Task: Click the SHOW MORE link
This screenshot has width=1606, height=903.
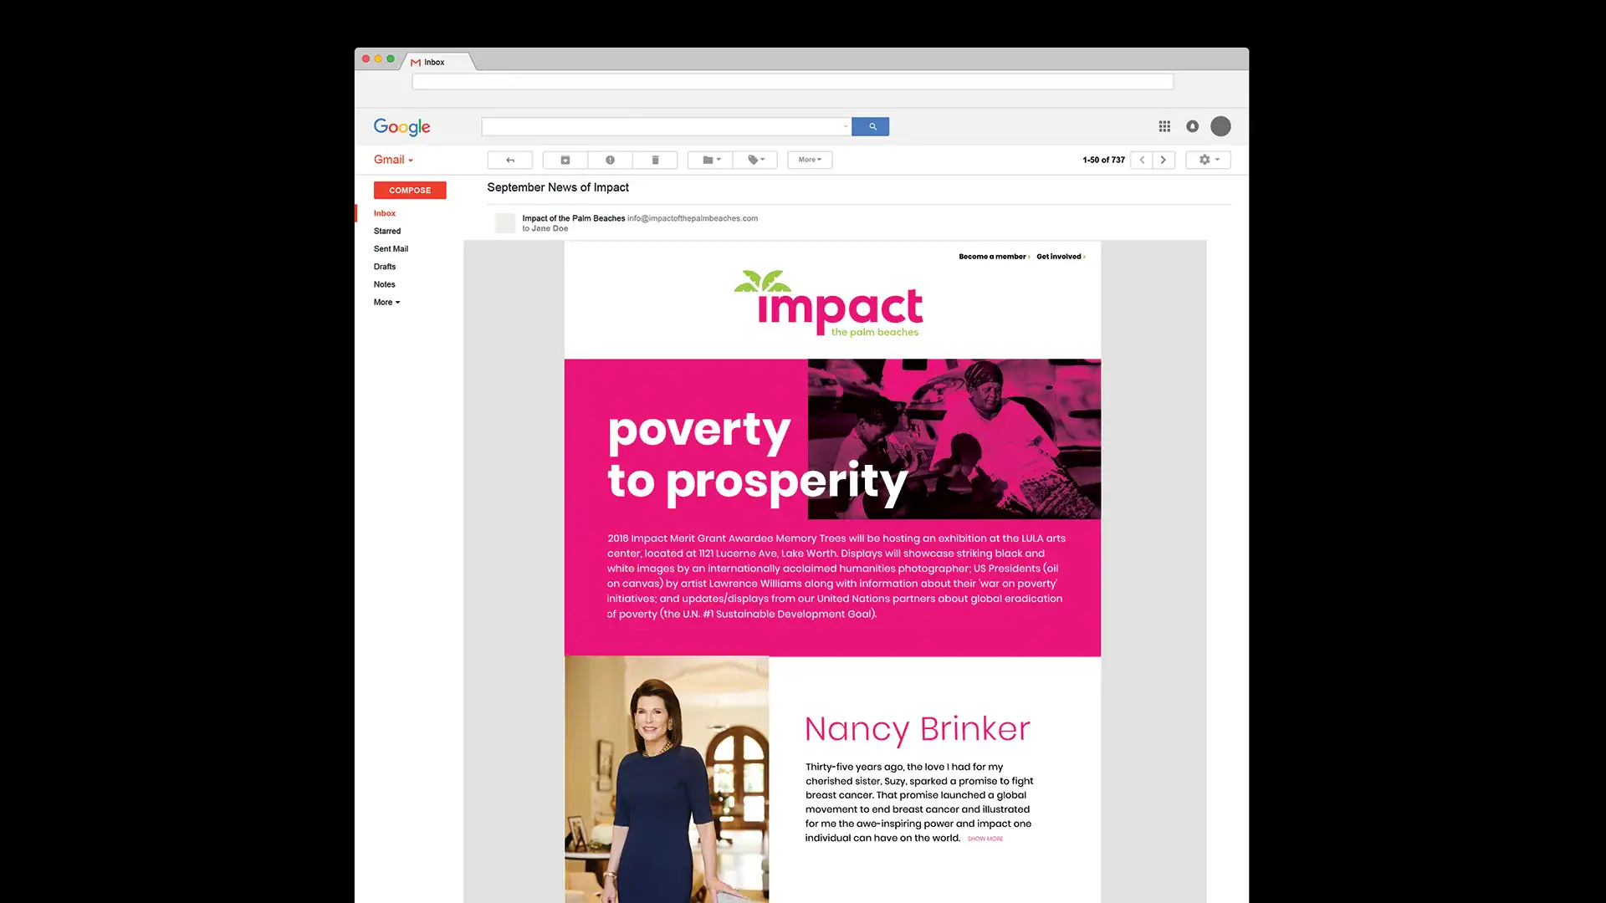Action: click(985, 839)
